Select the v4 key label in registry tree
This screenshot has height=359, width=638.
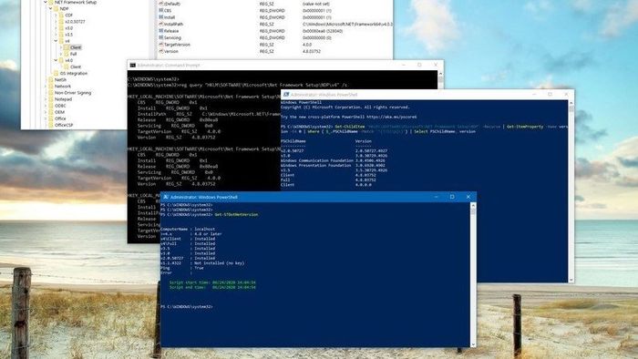(x=67, y=41)
